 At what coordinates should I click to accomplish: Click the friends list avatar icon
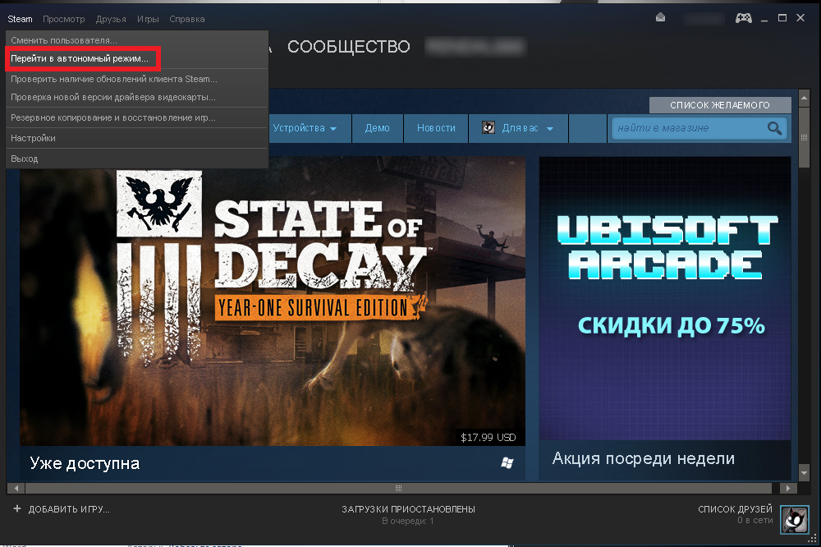794,519
